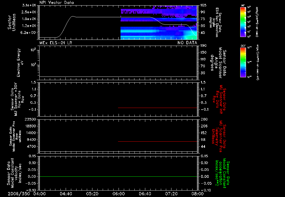The width and height of the screenshot is (285, 197).
Task: Click the 'Sector Unitless' axis title
Action: coord(12,22)
